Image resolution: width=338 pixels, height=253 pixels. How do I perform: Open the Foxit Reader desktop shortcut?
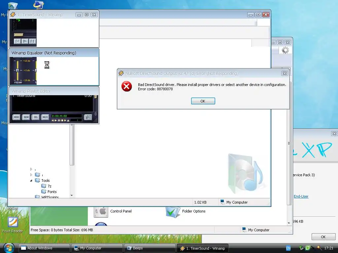coord(13,225)
